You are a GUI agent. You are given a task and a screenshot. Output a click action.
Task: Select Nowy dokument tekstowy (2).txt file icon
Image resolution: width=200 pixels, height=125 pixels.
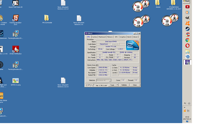coord(63,3)
